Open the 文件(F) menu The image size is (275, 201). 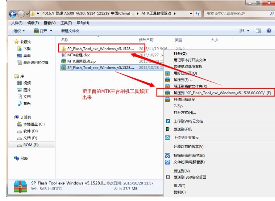point(17,23)
